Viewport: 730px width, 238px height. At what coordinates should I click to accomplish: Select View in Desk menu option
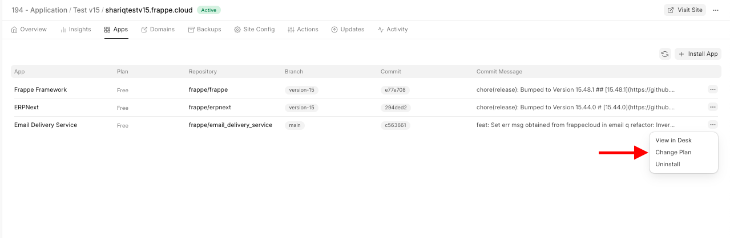pos(673,141)
